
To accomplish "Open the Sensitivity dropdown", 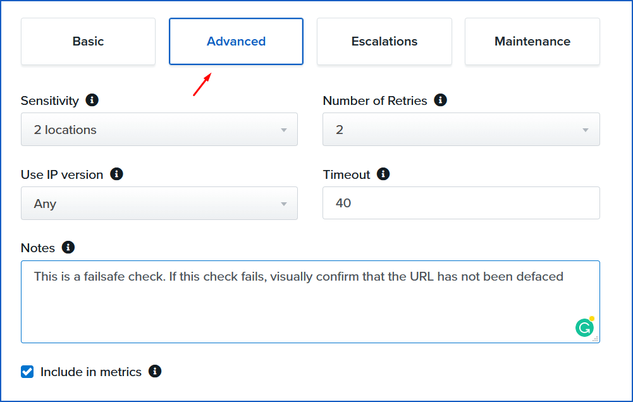I will pyautogui.click(x=159, y=130).
